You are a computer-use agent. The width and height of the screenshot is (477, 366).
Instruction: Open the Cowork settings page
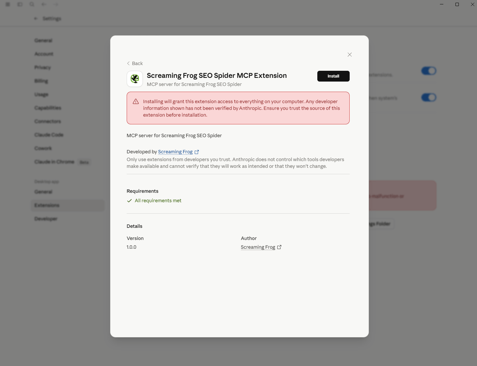43,148
